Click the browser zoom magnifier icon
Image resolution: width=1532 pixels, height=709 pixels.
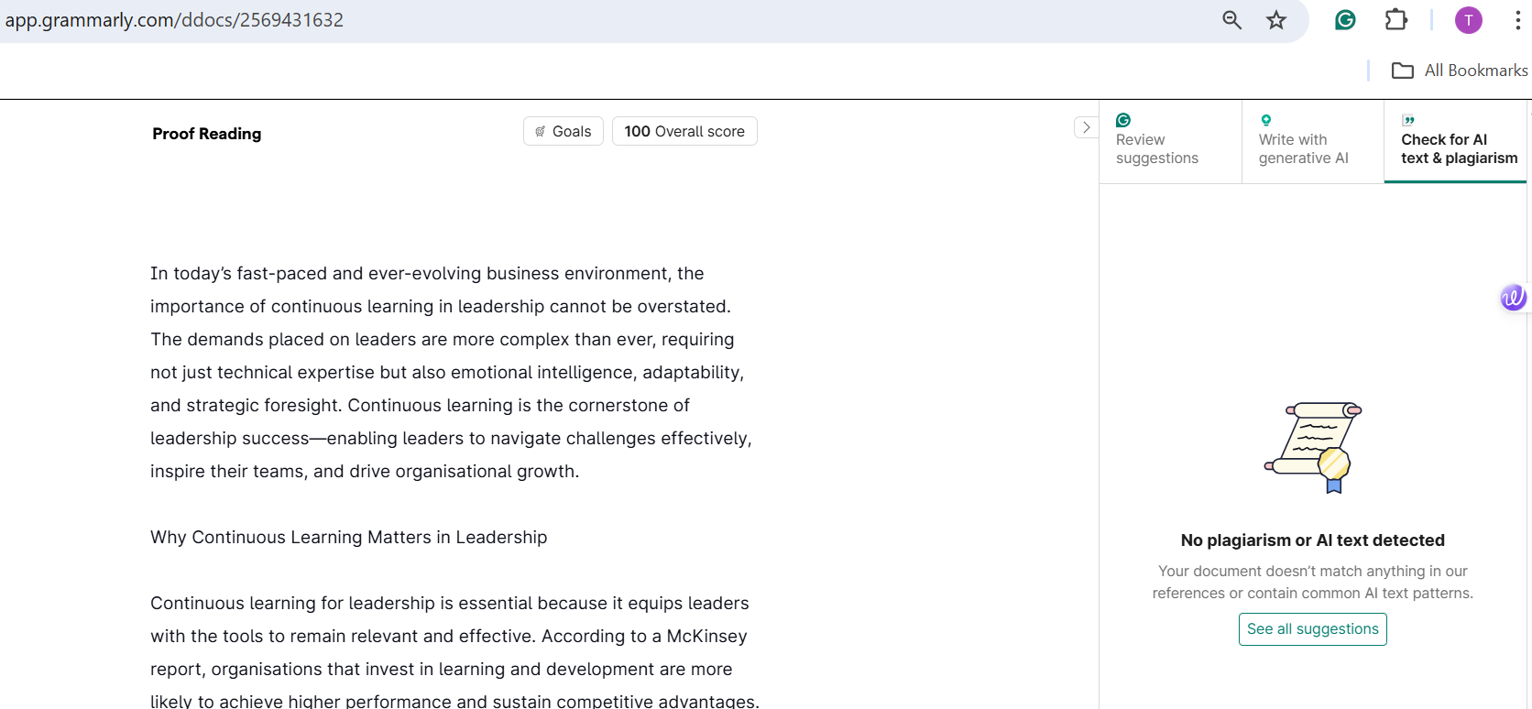(x=1232, y=20)
